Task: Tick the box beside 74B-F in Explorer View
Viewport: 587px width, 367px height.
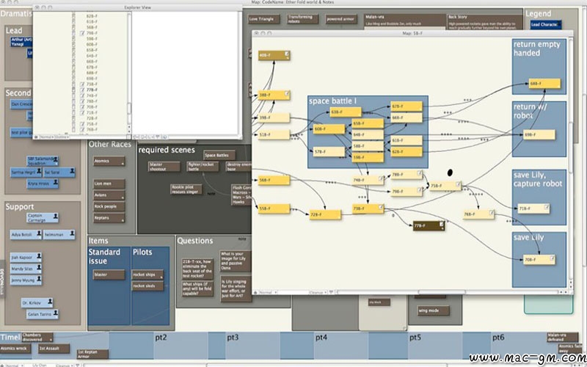Action: (x=74, y=95)
